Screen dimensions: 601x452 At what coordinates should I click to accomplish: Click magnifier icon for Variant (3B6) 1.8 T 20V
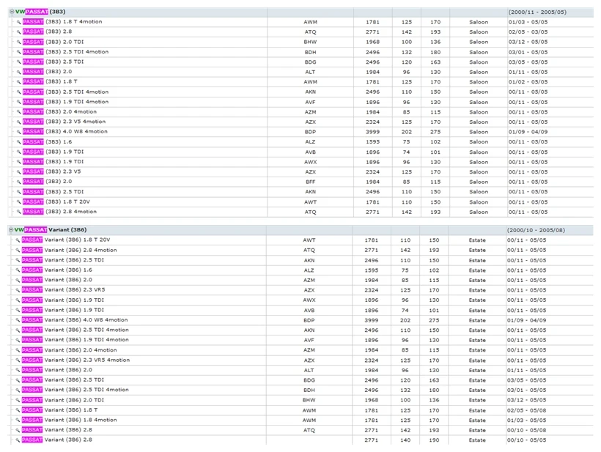(18, 240)
